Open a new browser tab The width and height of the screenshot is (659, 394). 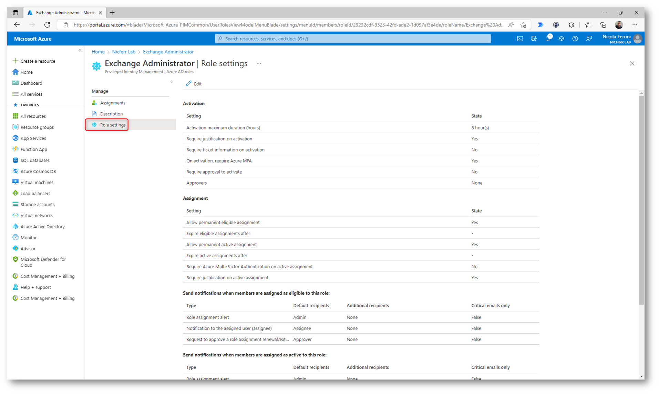click(112, 13)
